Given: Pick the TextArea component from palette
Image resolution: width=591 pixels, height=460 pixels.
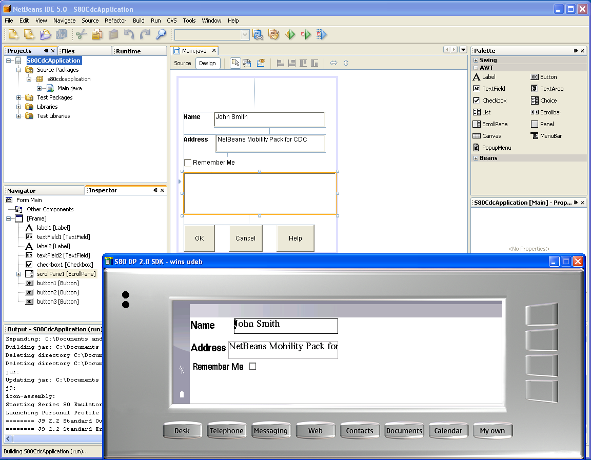Looking at the screenshot, I should click(547, 89).
